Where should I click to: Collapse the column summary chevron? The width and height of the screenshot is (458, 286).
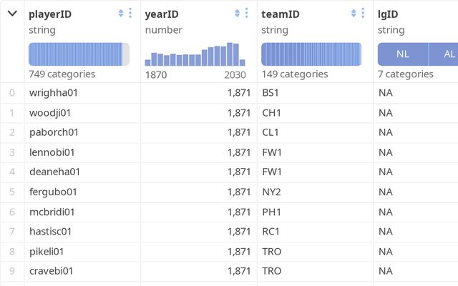(x=12, y=14)
